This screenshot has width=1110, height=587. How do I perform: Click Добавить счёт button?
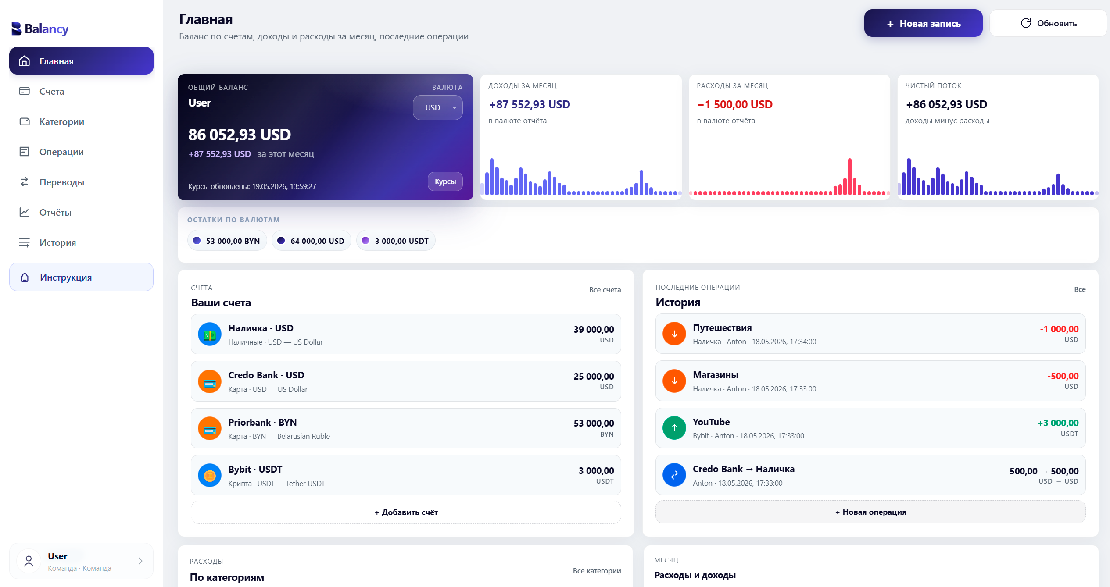point(406,512)
